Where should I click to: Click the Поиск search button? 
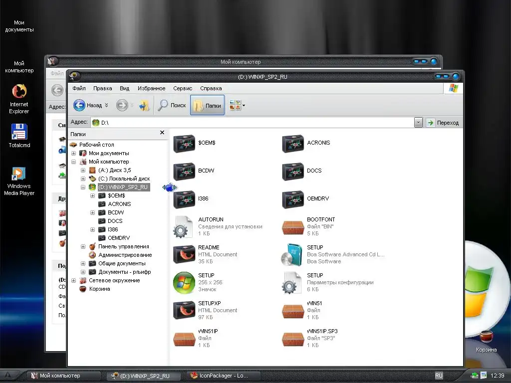[x=172, y=105]
